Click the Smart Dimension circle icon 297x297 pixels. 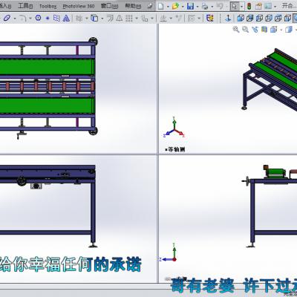coord(38,18)
